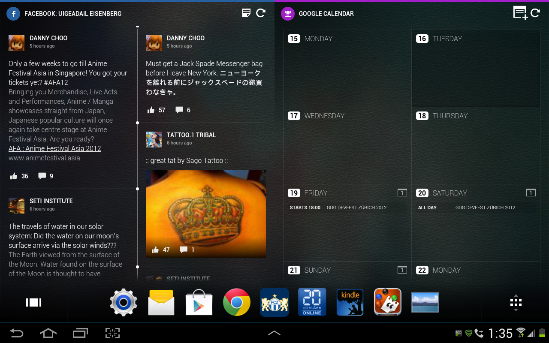Open comments on Jack Spade post
This screenshot has height=343, width=549.
tap(179, 110)
